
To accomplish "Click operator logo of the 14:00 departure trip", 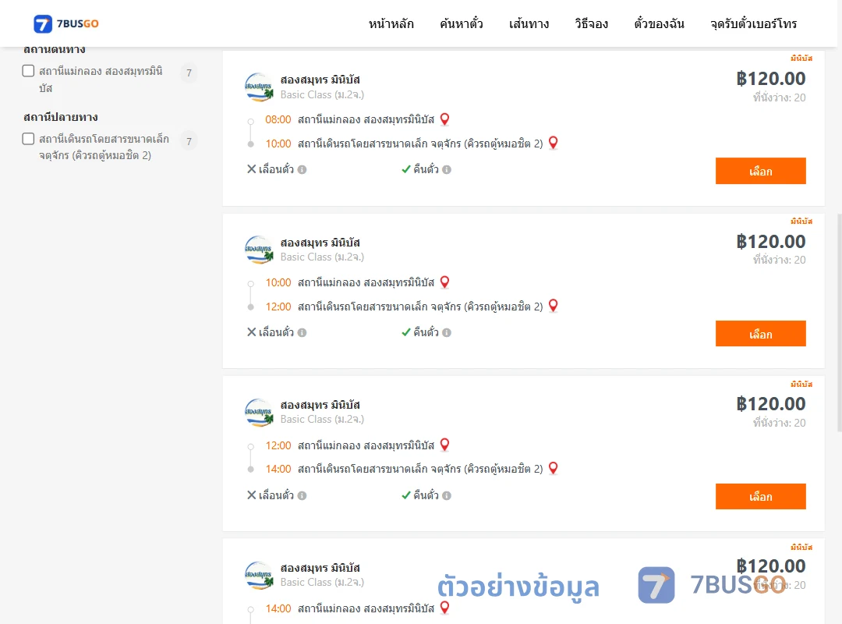I will 259,575.
